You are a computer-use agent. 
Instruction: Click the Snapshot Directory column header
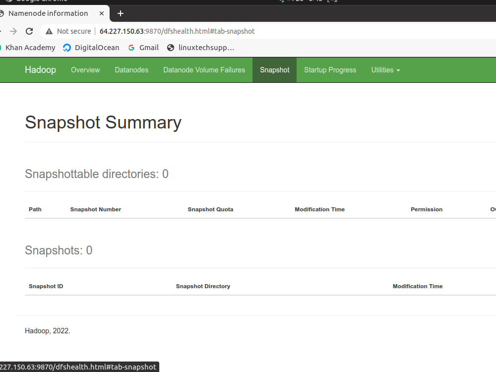203,286
